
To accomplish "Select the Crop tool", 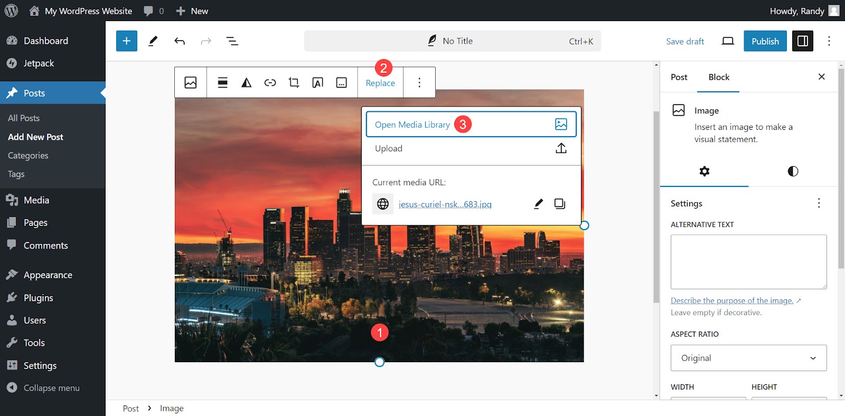I will point(294,82).
